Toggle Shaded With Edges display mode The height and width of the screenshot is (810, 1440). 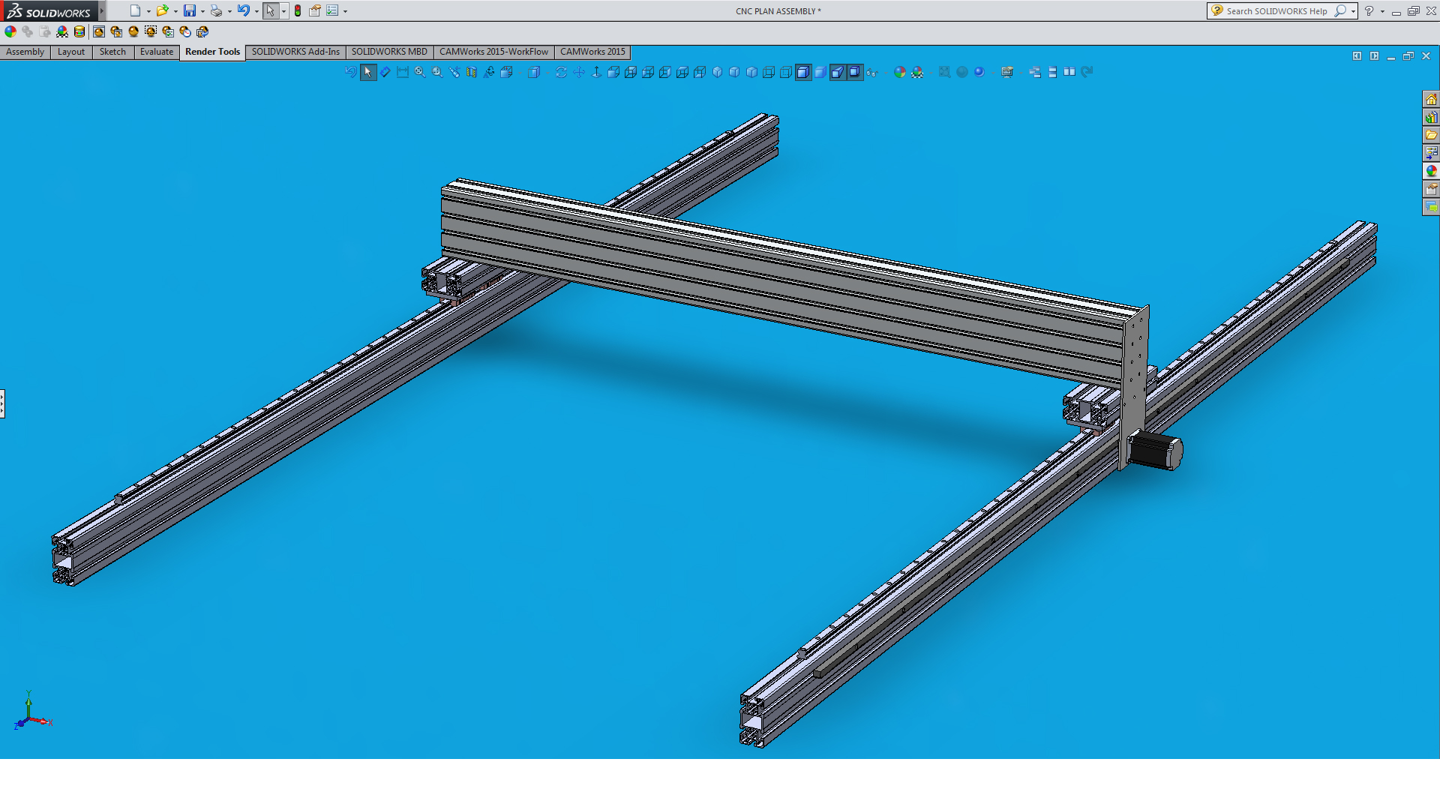click(x=803, y=72)
